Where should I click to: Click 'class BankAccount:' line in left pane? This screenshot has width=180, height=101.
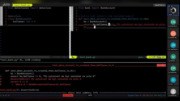pos(19,19)
